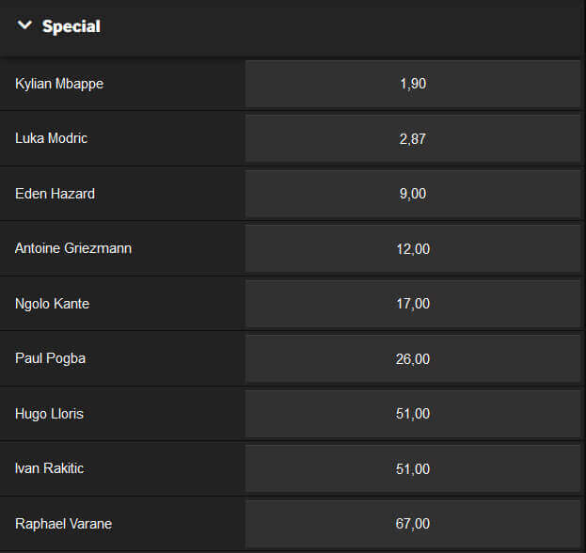
Task: Click the Raphael Varane name label
Action: pyautogui.click(x=64, y=524)
